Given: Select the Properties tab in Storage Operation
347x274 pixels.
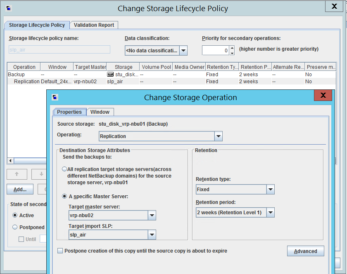Looking at the screenshot, I should click(x=69, y=112).
